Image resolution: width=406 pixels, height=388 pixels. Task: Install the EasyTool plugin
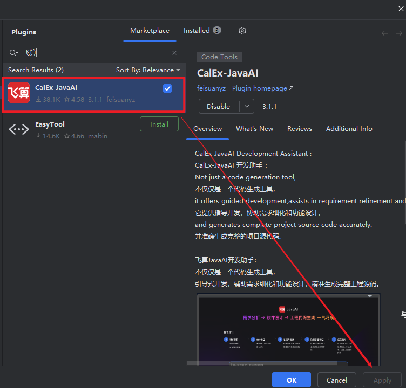point(159,124)
